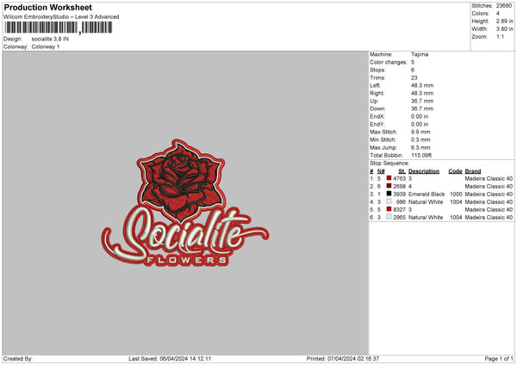Click the Width value '3.80 in'
This screenshot has width=517, height=365.
tap(504, 29)
